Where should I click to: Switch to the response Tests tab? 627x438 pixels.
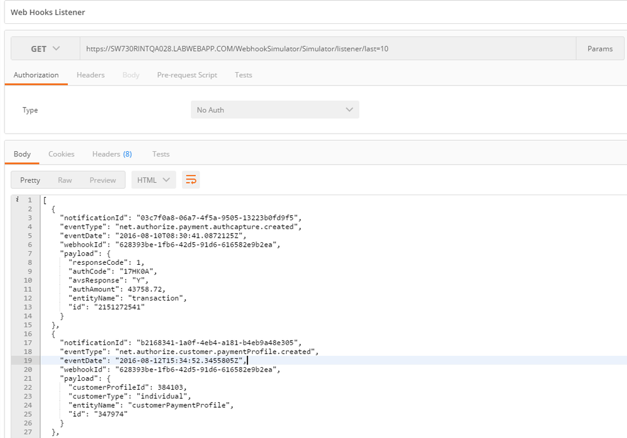(x=161, y=154)
